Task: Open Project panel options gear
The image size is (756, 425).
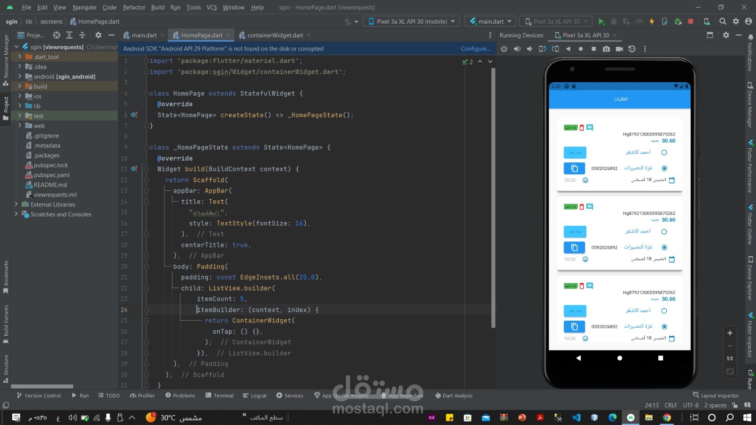Action: coord(98,35)
